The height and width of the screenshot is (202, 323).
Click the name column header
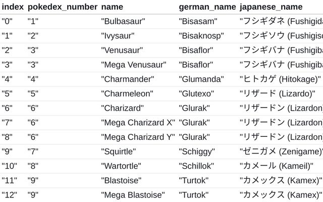[x=112, y=7]
